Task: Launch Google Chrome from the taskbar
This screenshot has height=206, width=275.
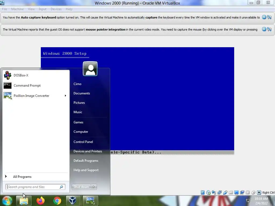Action: pyautogui.click(x=57, y=201)
